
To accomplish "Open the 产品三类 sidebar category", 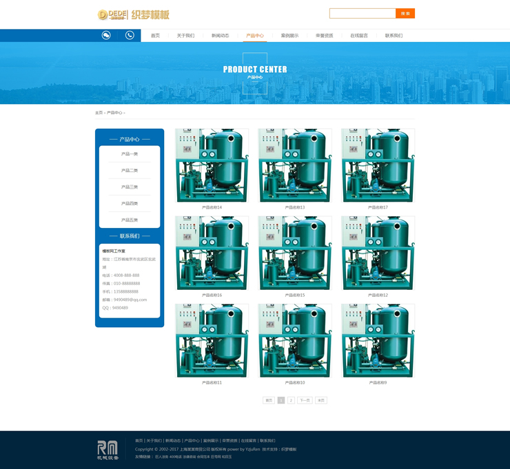I will (x=130, y=187).
